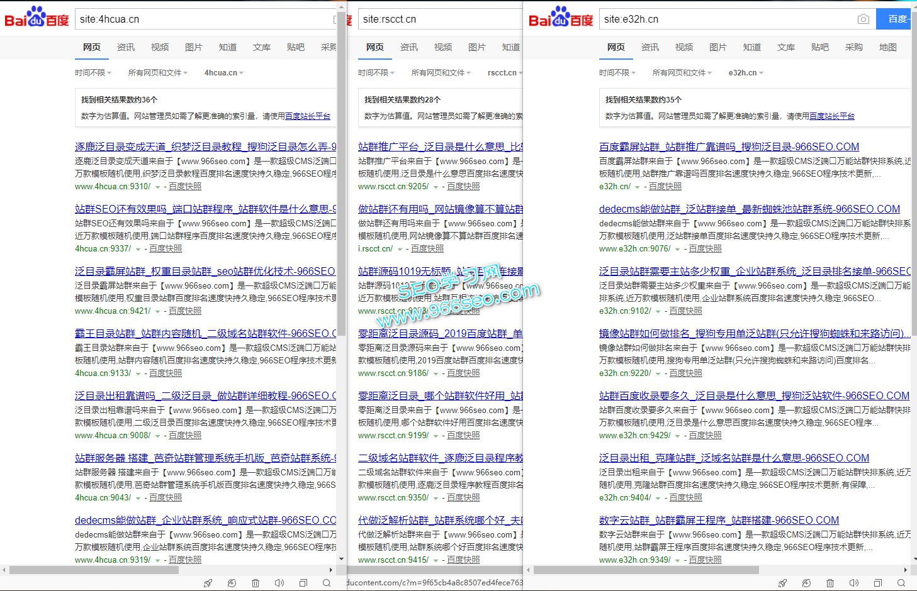Open 所有网页和文件 filter in e32h.cn window

(682, 73)
